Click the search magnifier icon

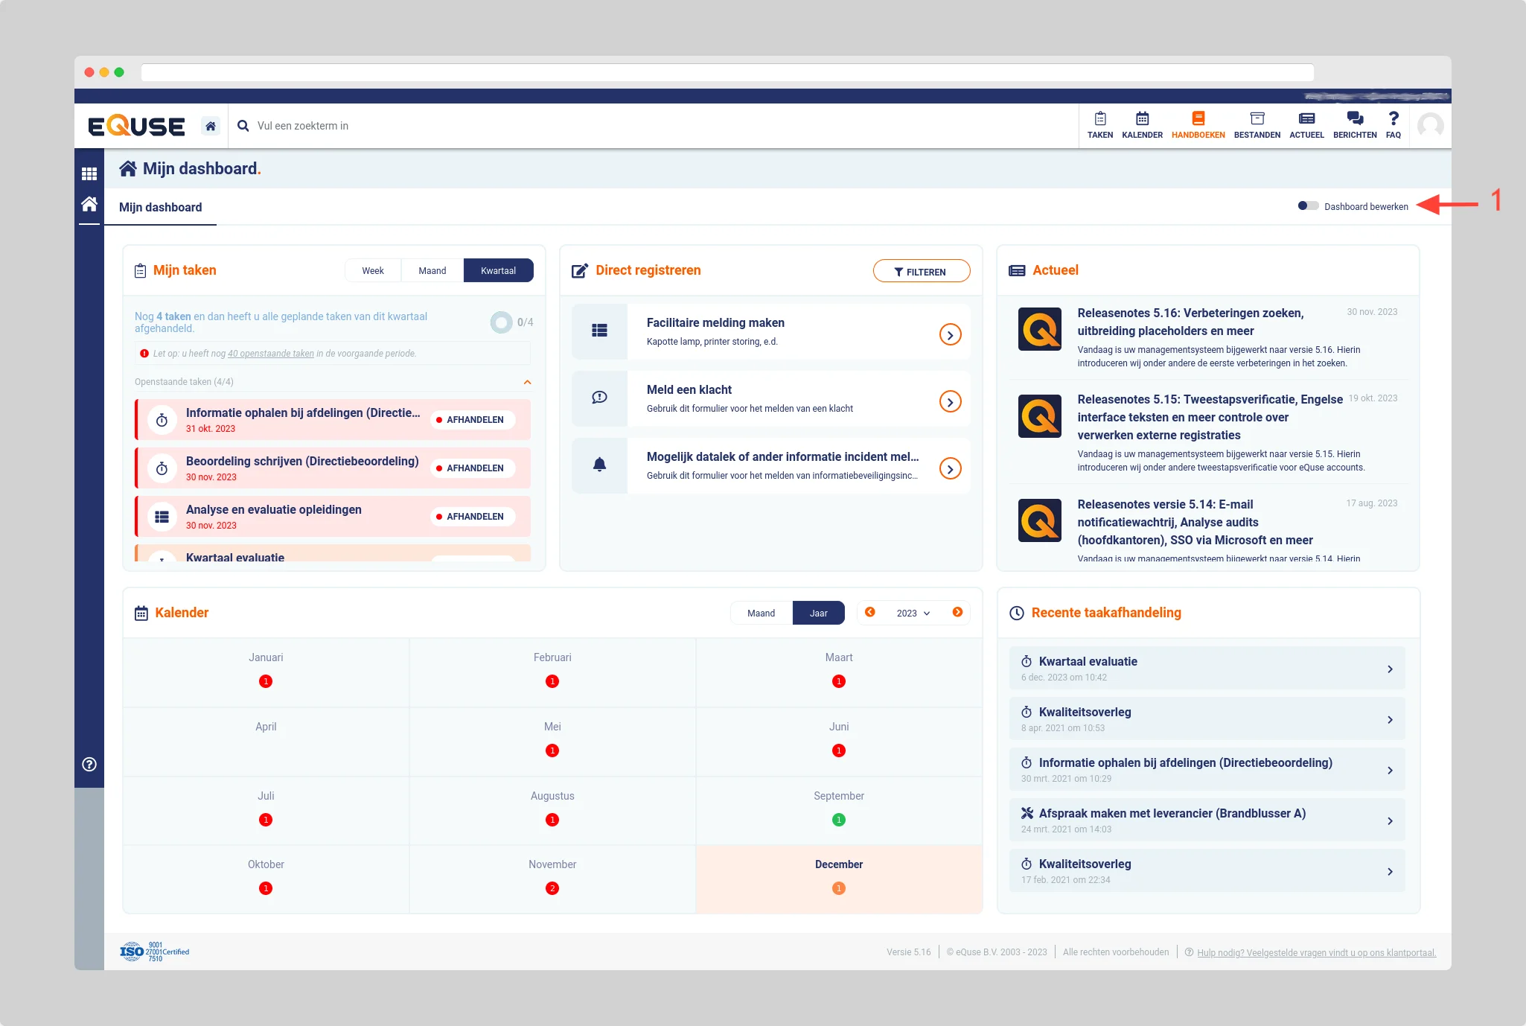(243, 126)
